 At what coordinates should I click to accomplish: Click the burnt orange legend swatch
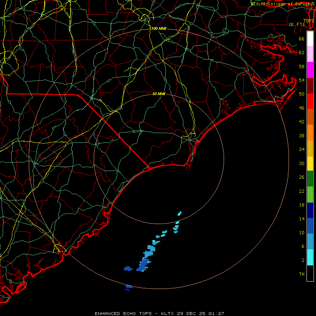(x=310, y=117)
